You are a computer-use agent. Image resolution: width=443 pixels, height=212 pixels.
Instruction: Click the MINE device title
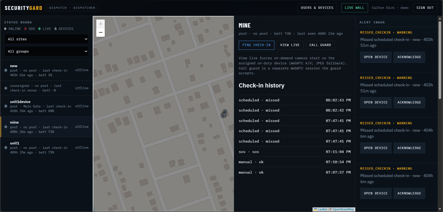tap(245, 26)
